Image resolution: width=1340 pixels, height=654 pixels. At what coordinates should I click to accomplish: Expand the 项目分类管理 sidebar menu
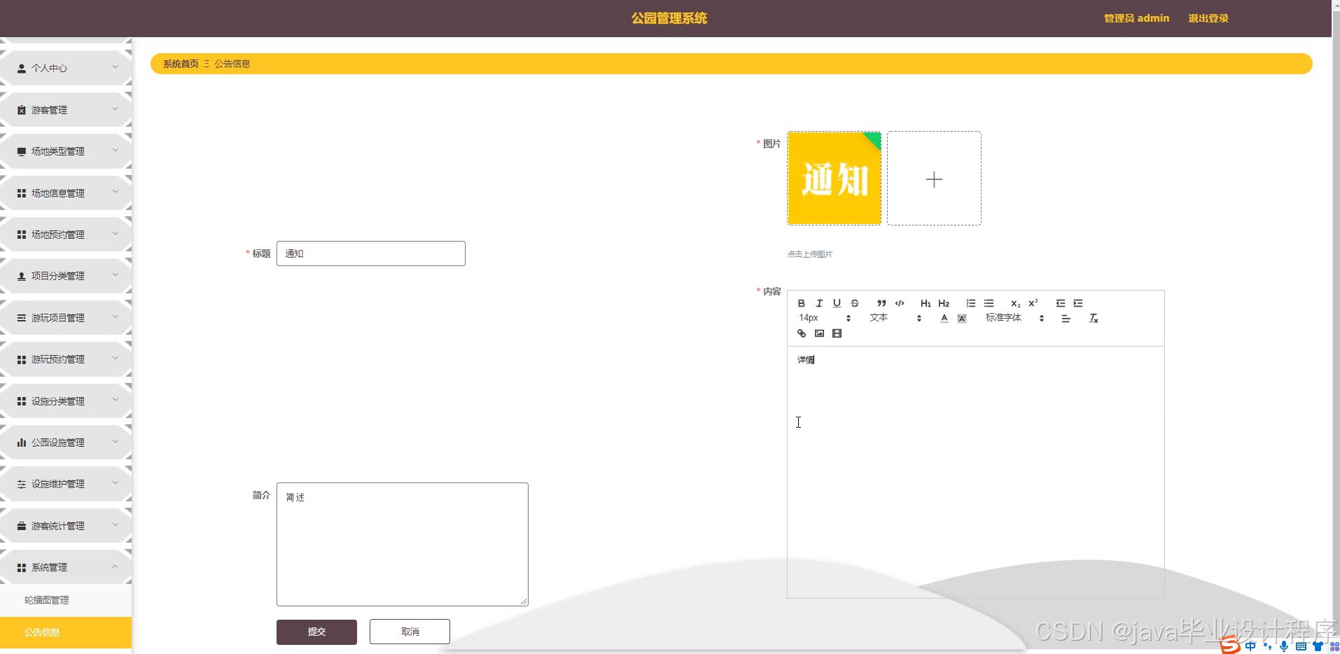click(x=67, y=276)
